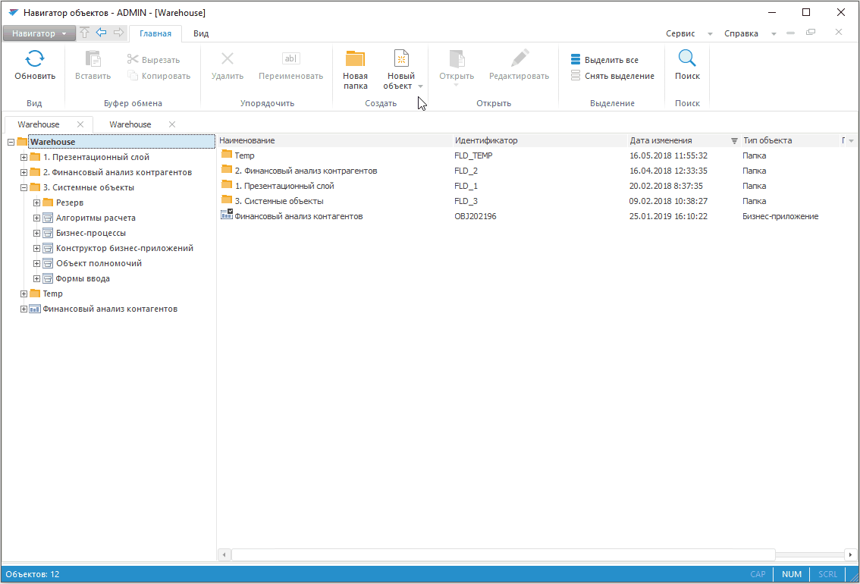Click horizontal scrollbar thumb in list
860x584 pixels.
(x=504, y=555)
